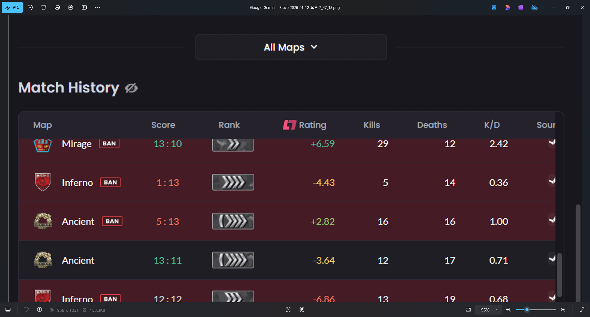Toggle the file info panel icon
590x317 pixels.
[x=40, y=310]
